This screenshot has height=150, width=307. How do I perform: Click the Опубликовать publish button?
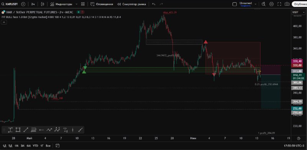pyautogui.click(x=299, y=4)
